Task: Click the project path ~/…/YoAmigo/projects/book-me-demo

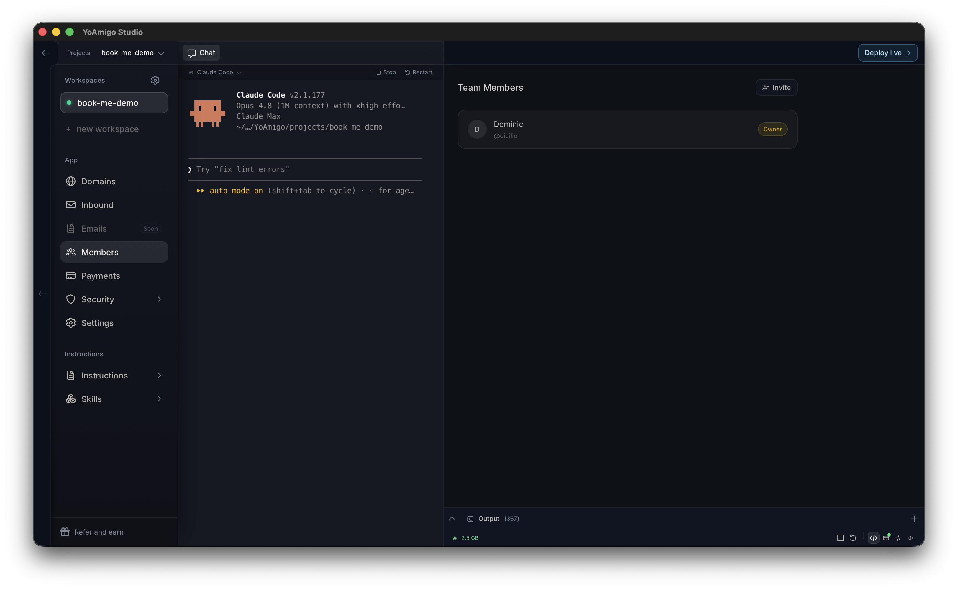Action: point(309,127)
